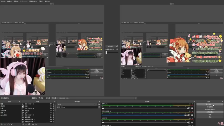The height and width of the screenshot is (126, 224).
Task: Open the 显示器 0: 1920x1080 display dropdown
Action: (x=94, y=98)
